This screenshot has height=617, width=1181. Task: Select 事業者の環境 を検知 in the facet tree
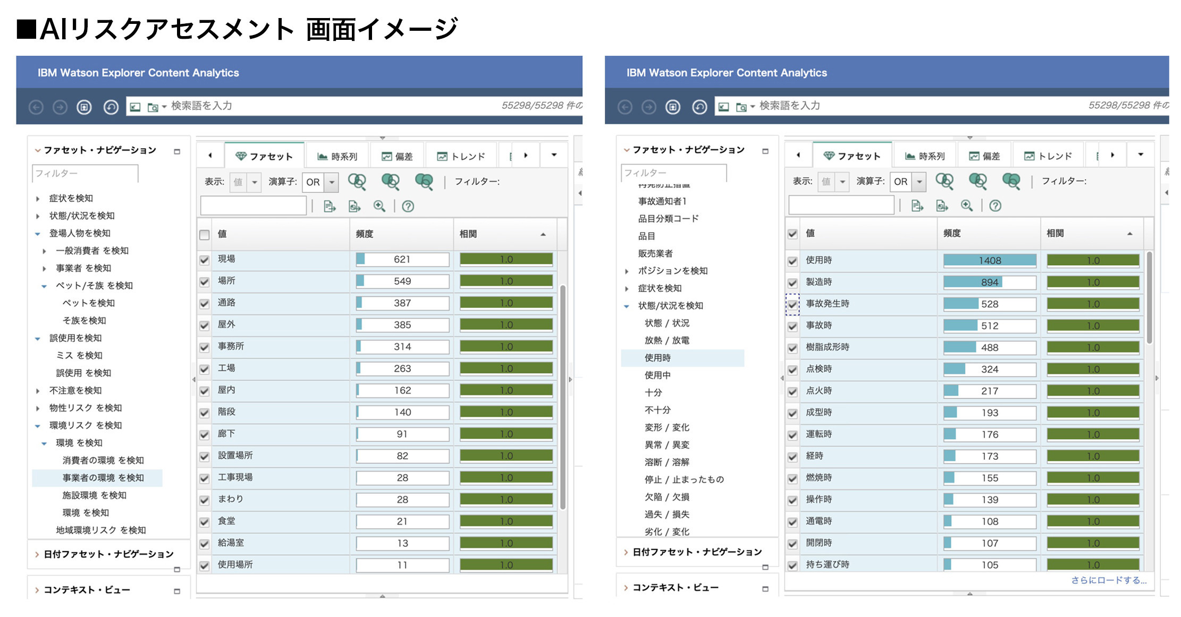tap(103, 478)
